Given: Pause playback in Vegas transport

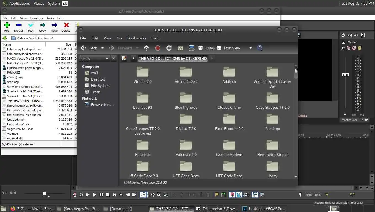Looking at the screenshot, I should [101, 195].
